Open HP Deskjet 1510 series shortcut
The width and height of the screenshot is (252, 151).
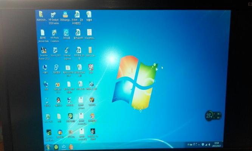54,18
